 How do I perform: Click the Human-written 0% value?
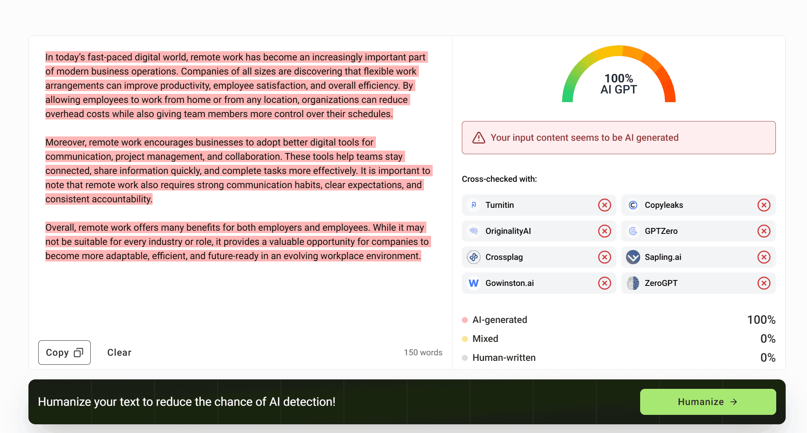coord(768,358)
